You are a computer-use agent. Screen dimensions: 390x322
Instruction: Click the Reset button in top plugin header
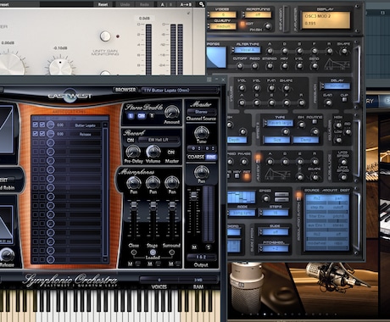click(103, 4)
